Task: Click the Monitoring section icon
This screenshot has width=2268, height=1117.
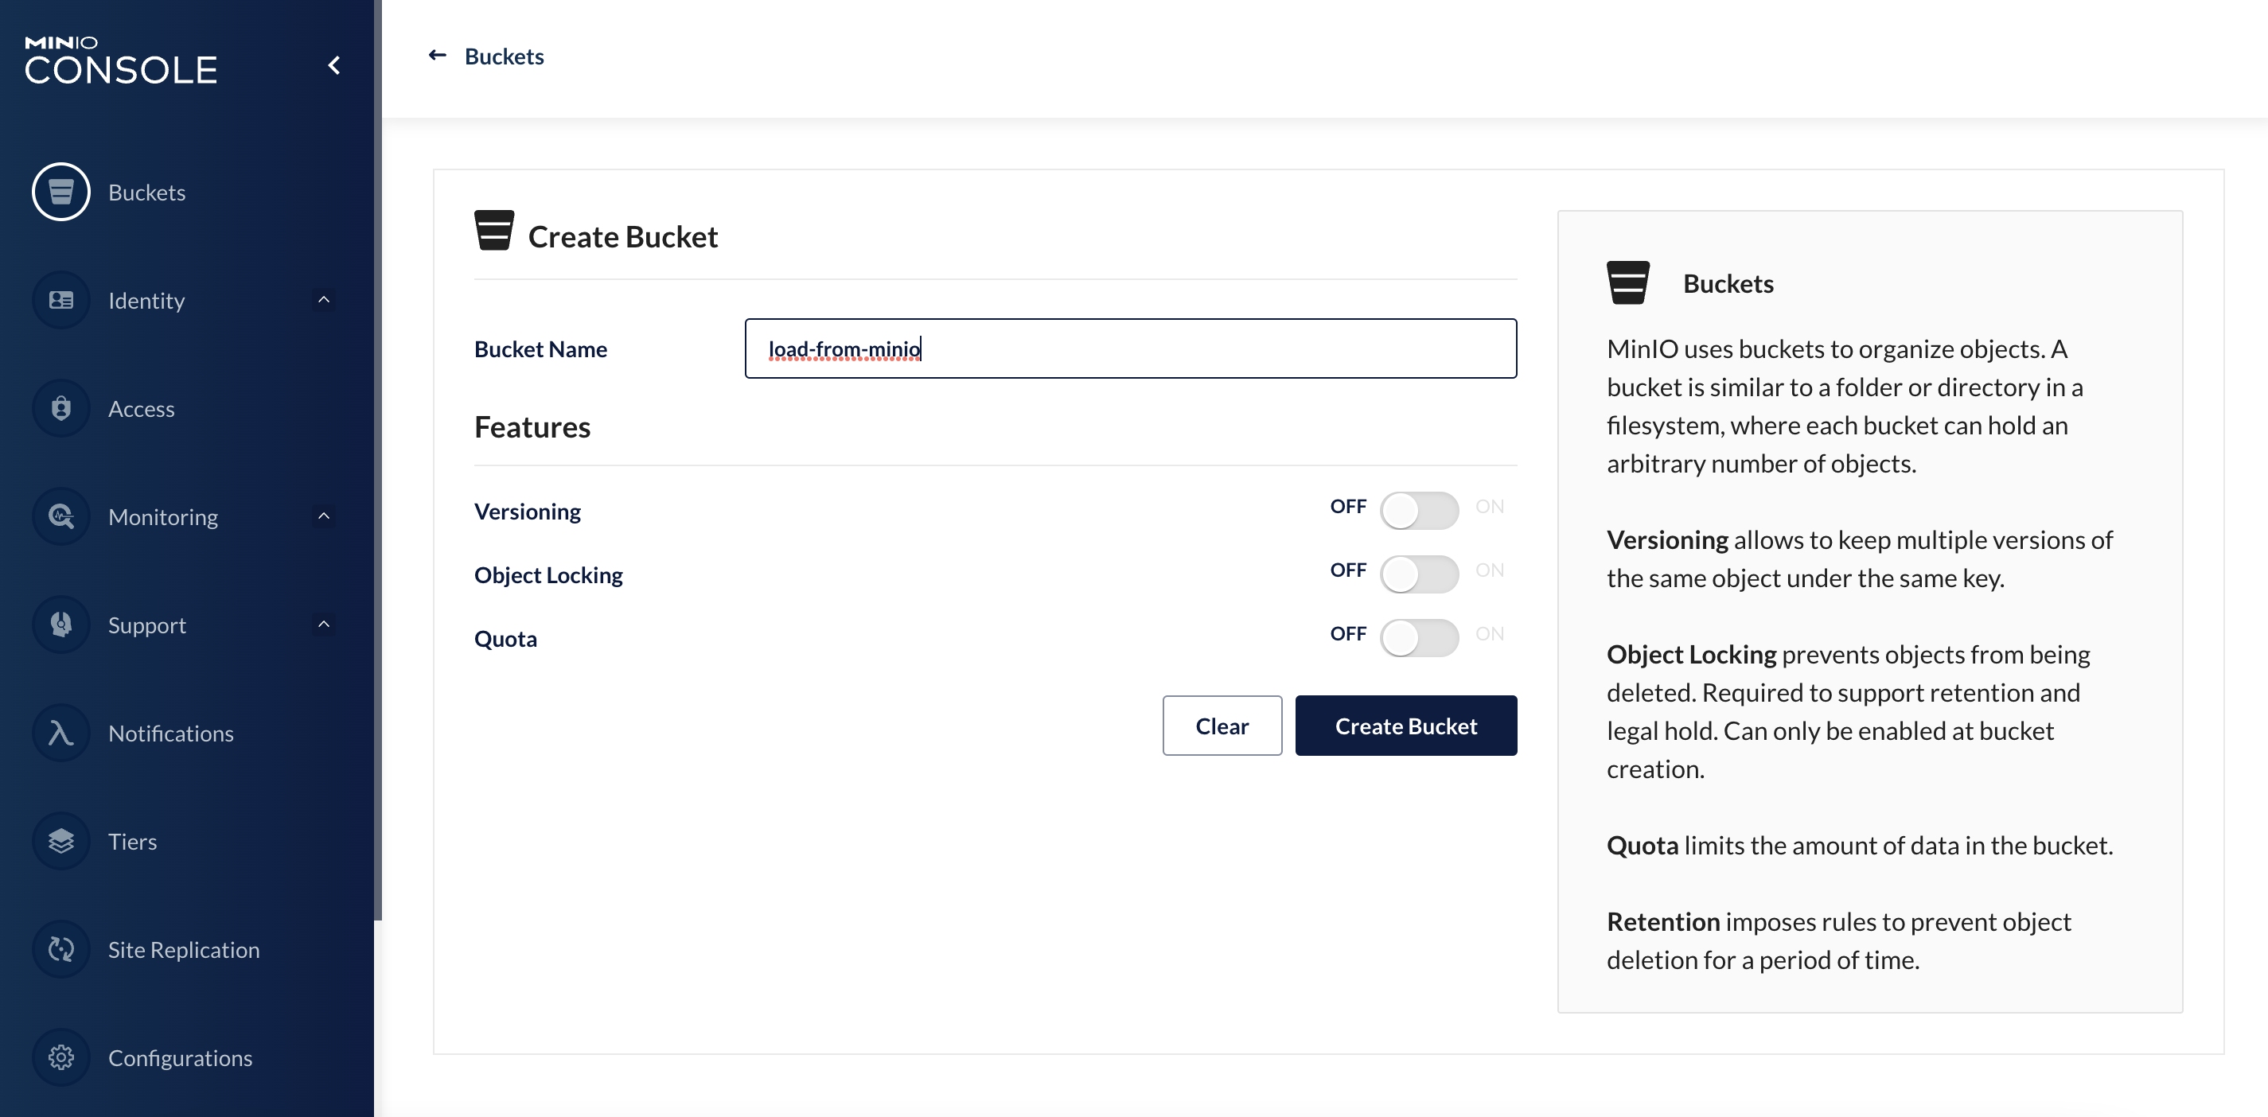Action: (60, 516)
